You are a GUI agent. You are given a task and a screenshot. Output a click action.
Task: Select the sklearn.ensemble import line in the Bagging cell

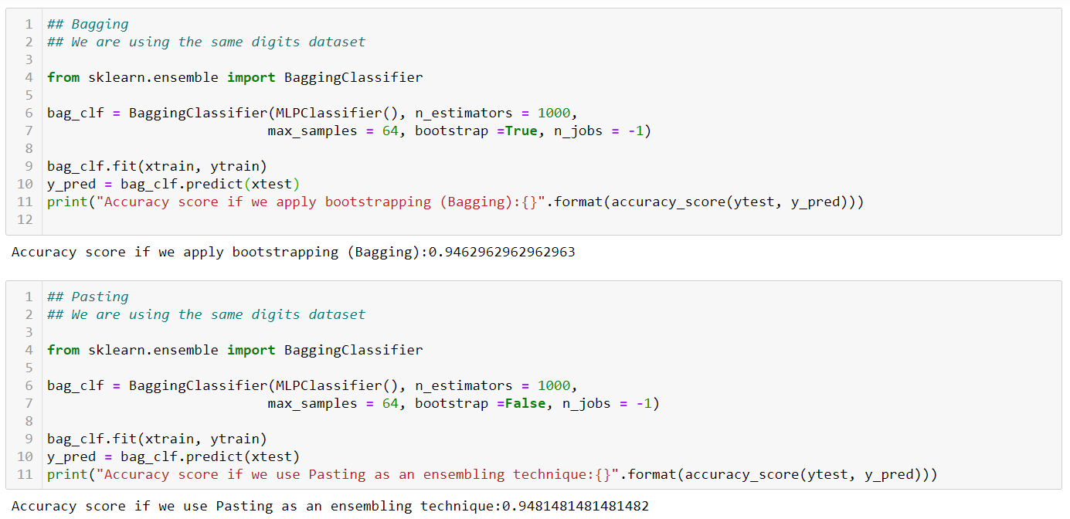coord(235,77)
